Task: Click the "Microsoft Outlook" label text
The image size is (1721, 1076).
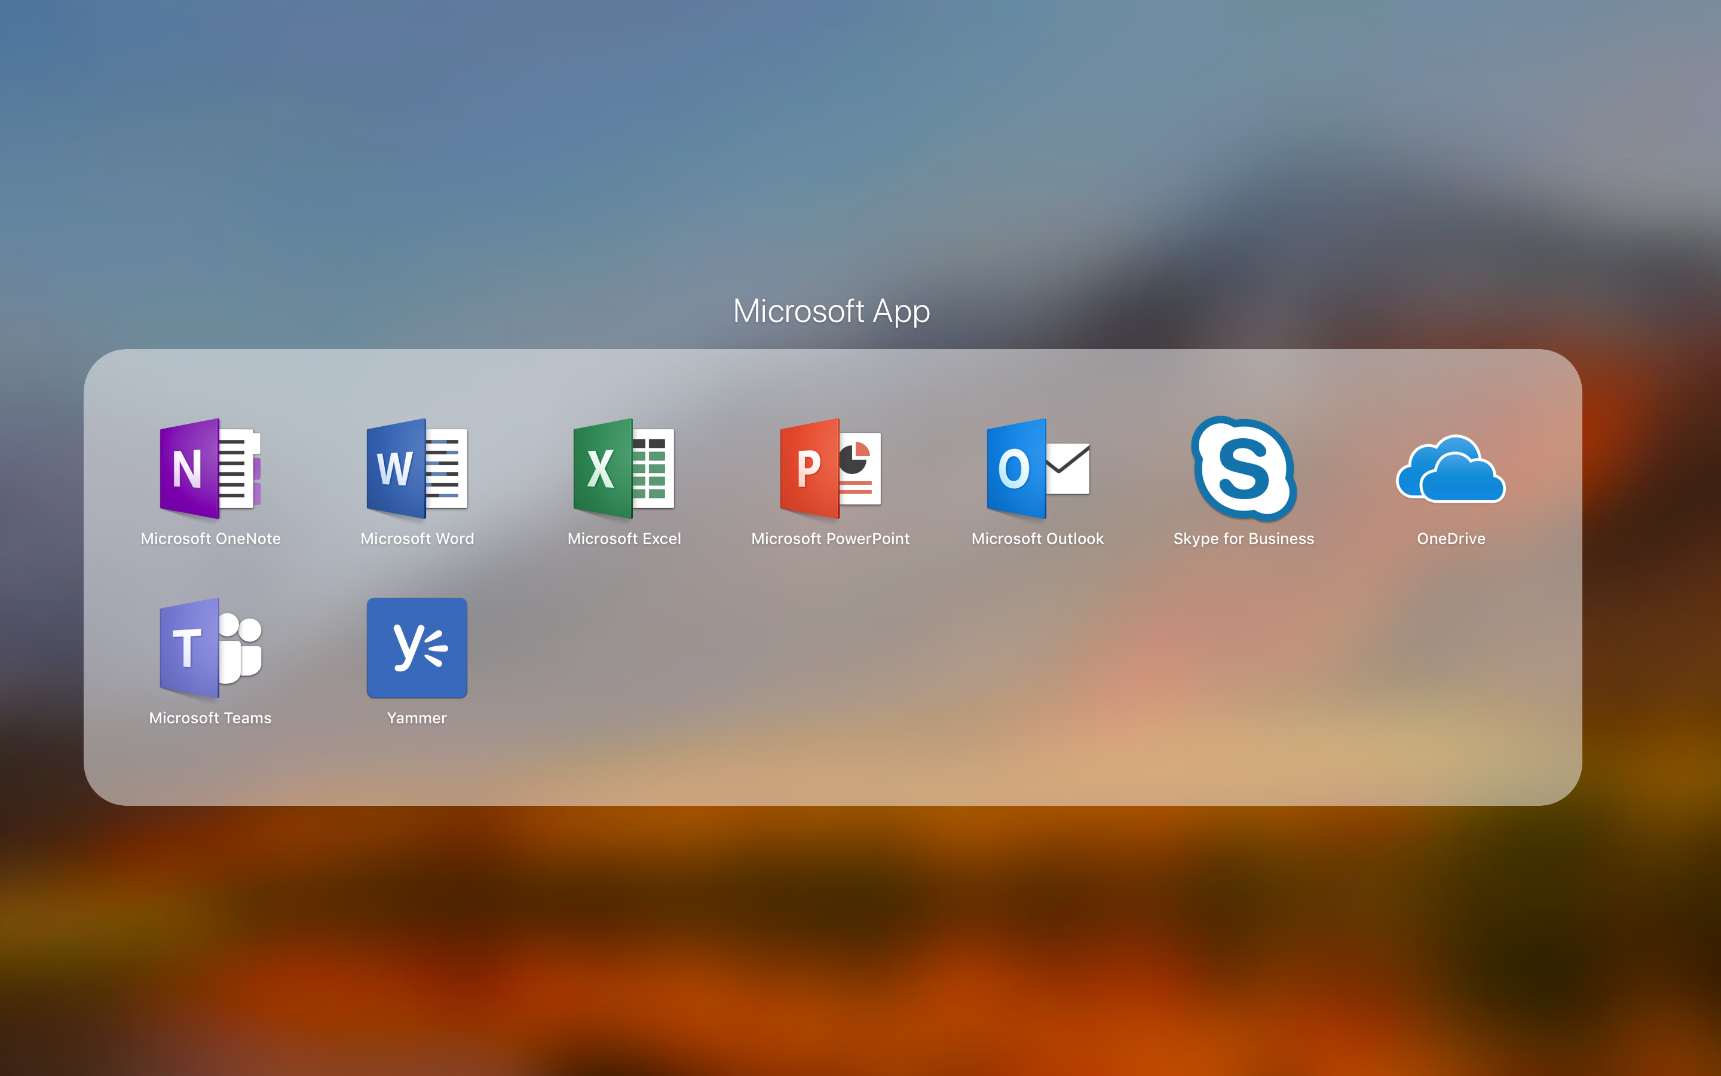Action: point(1037,539)
